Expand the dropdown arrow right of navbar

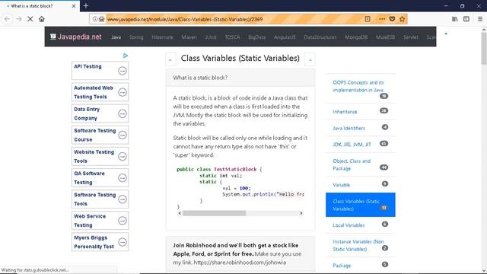pyautogui.click(x=446, y=33)
